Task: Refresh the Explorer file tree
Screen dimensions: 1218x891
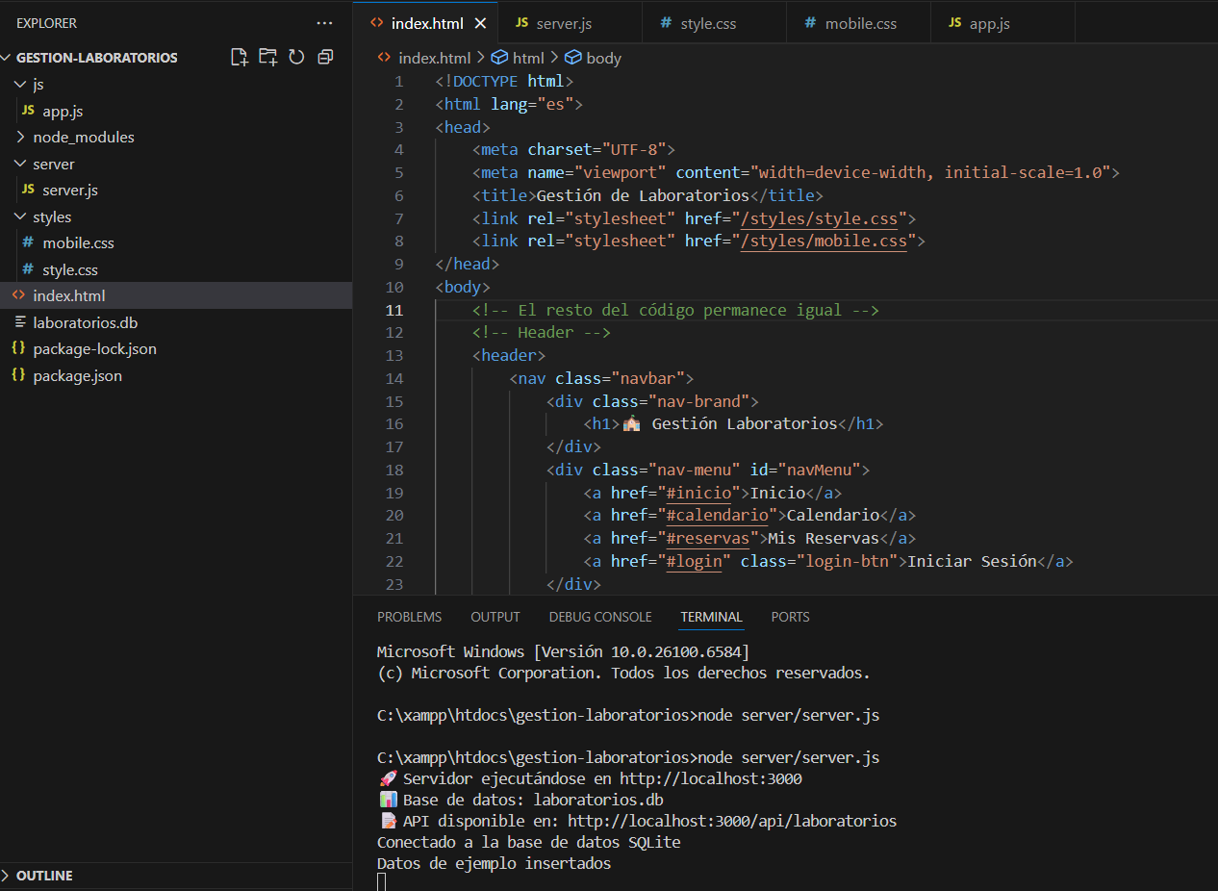Action: [x=296, y=57]
